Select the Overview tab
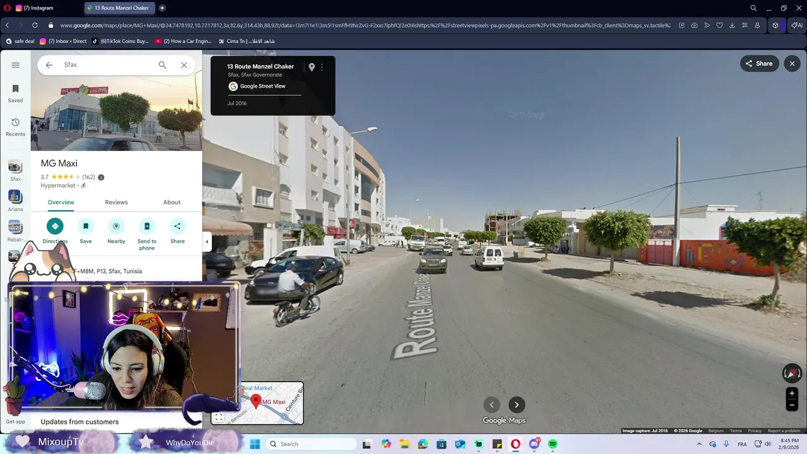Image resolution: width=807 pixels, height=454 pixels. coord(61,202)
